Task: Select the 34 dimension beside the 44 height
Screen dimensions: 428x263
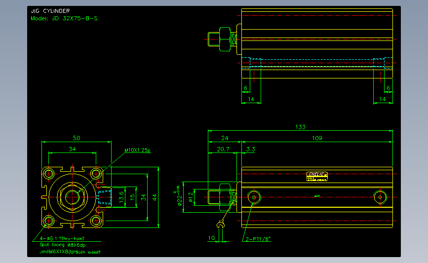Action: pos(143,197)
